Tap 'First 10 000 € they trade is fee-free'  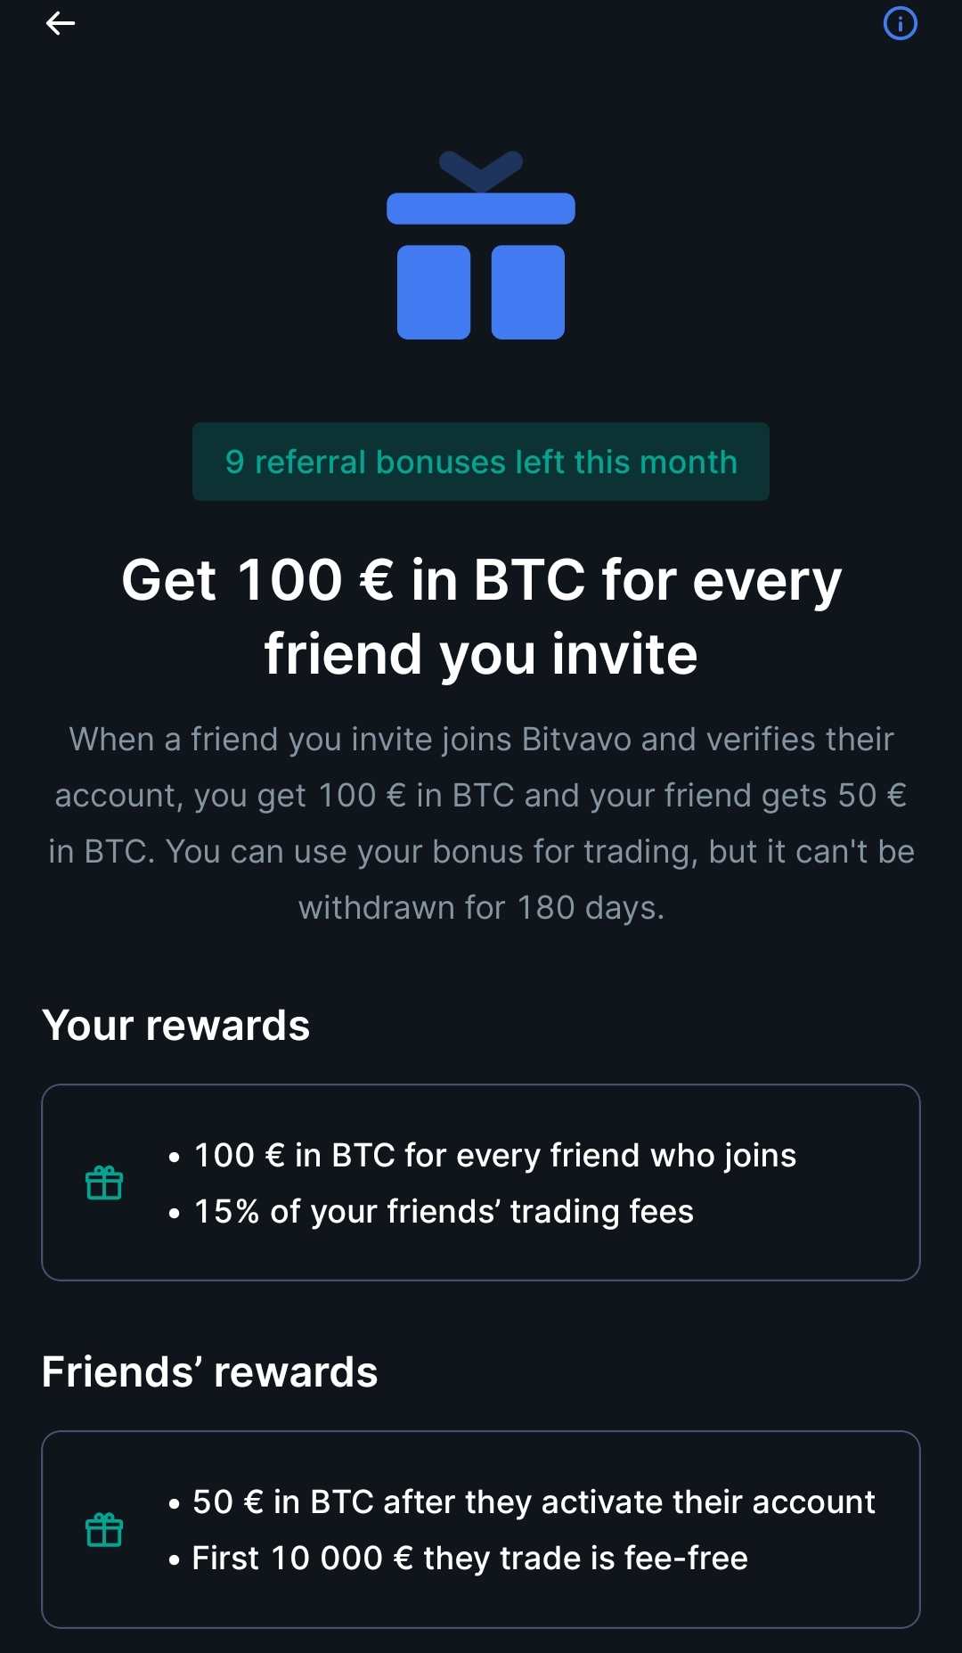click(x=469, y=1558)
